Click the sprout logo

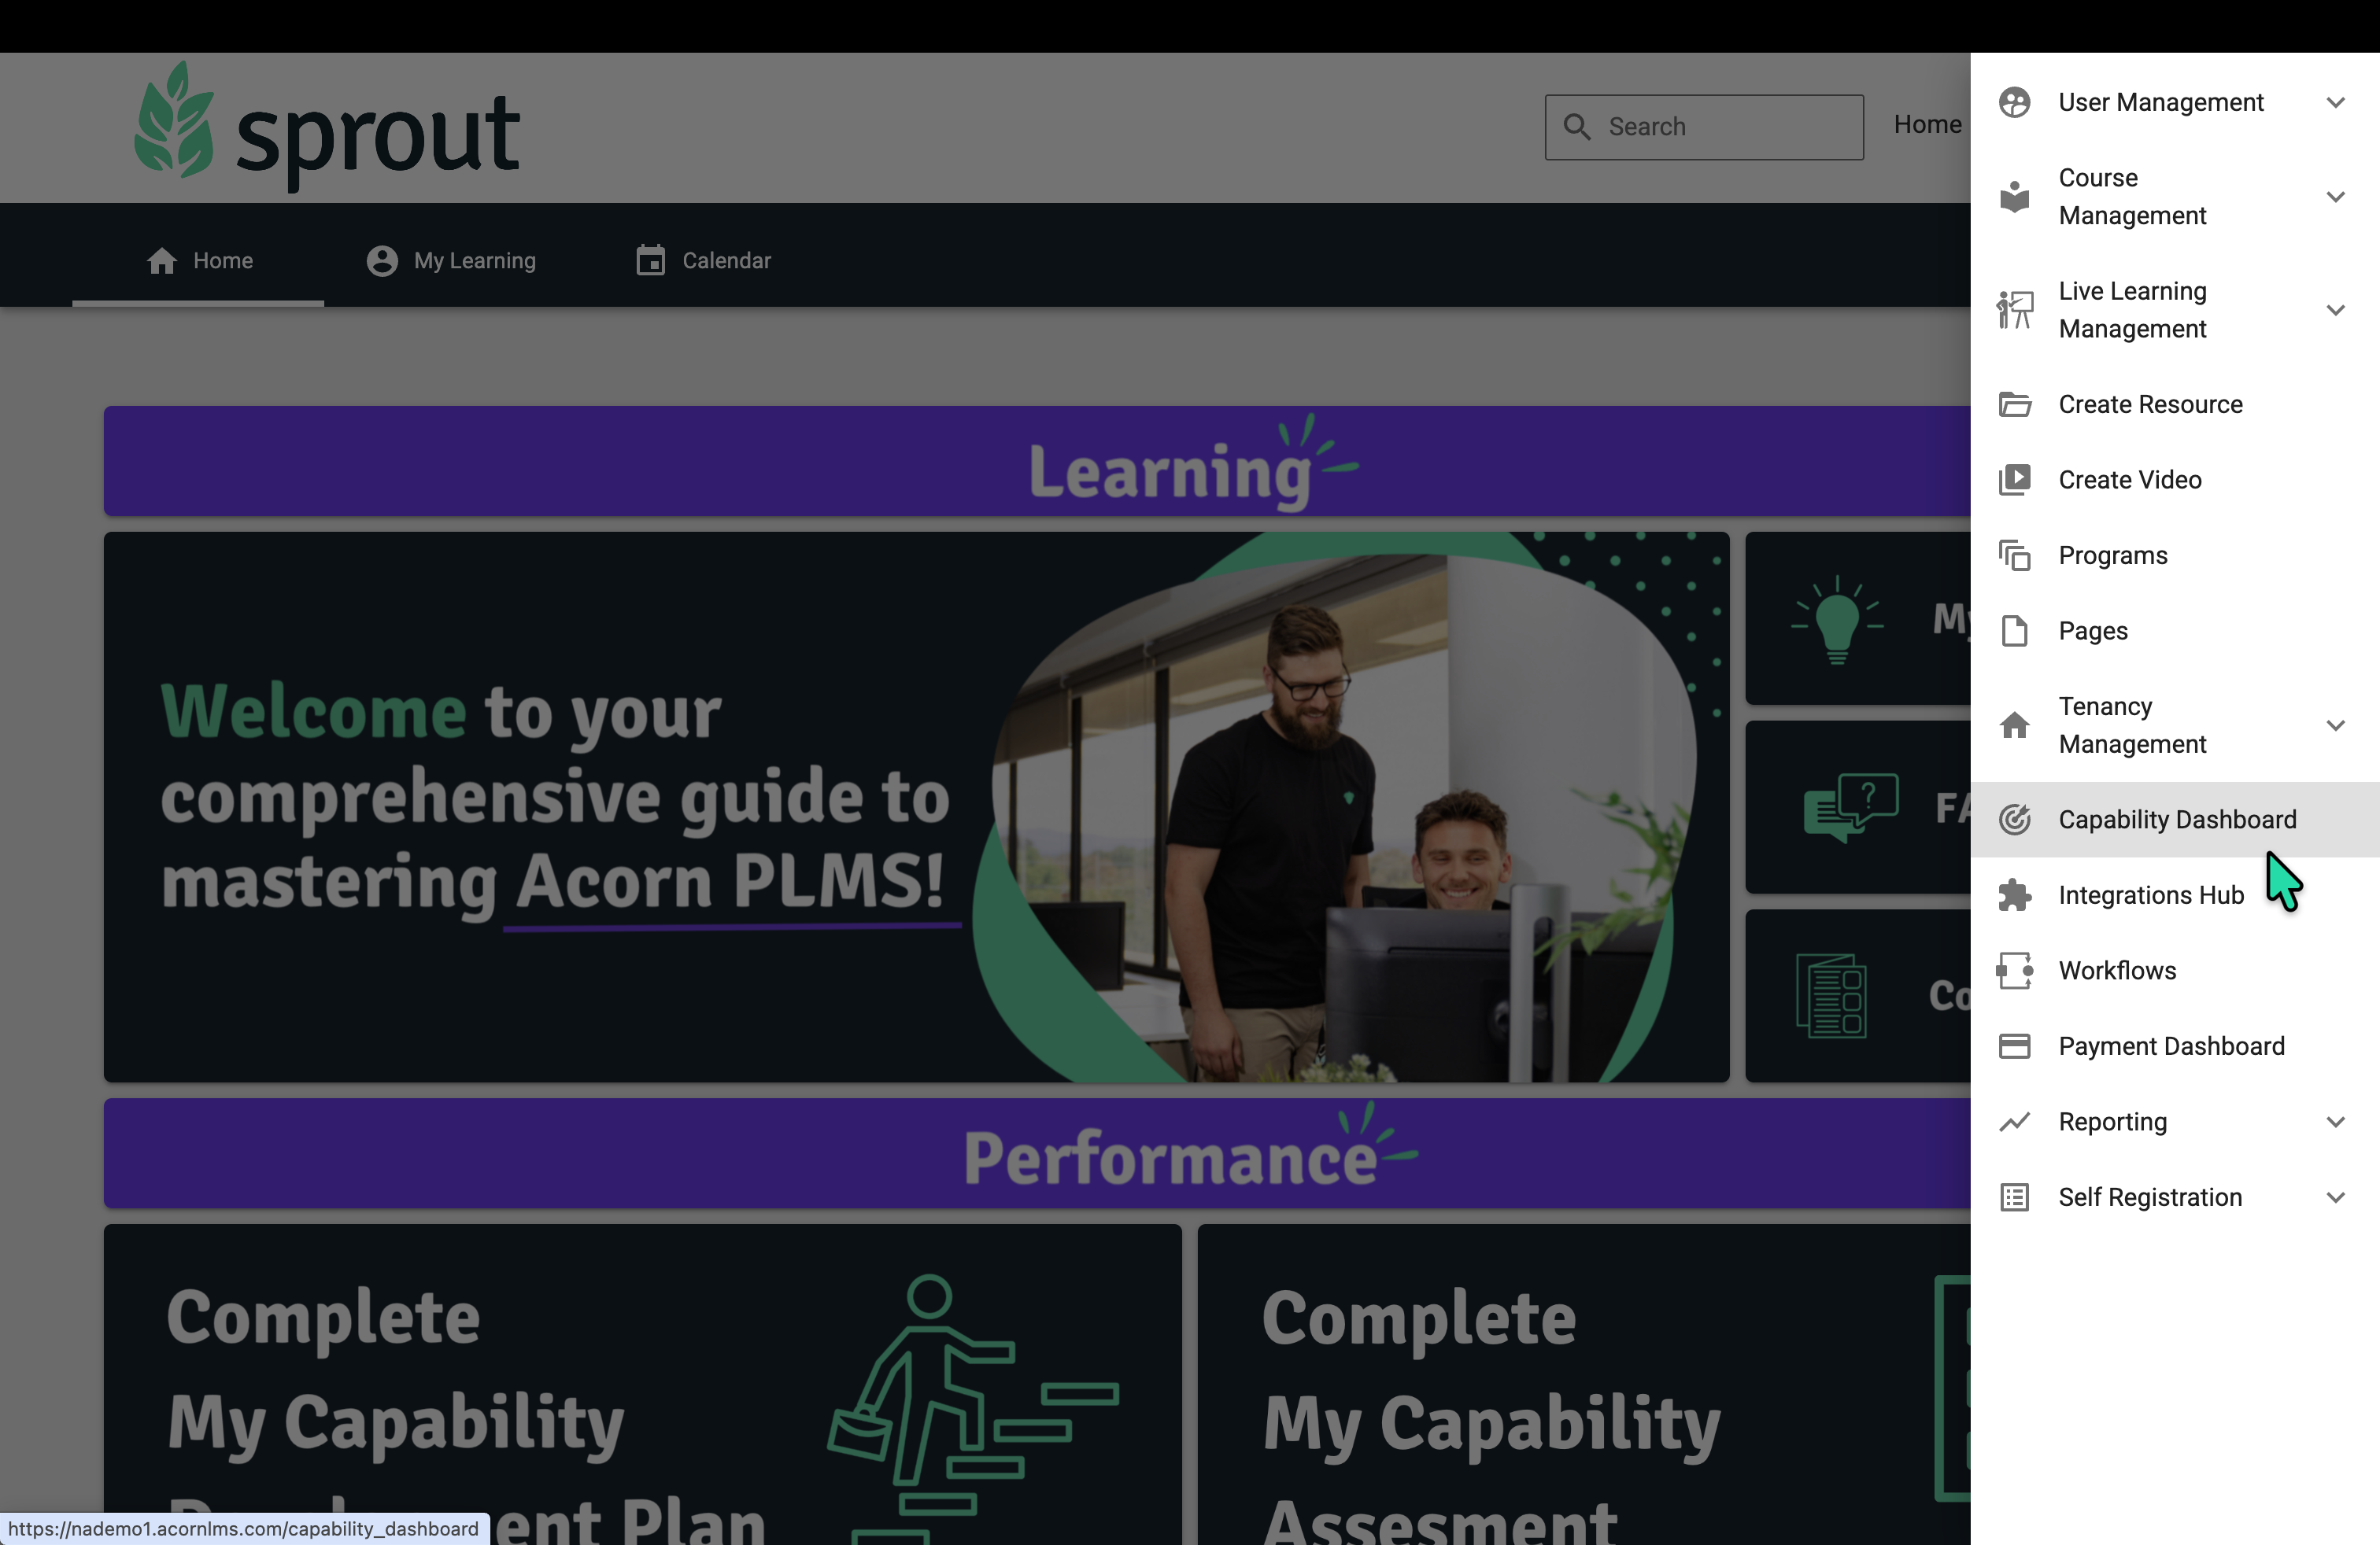coord(328,126)
